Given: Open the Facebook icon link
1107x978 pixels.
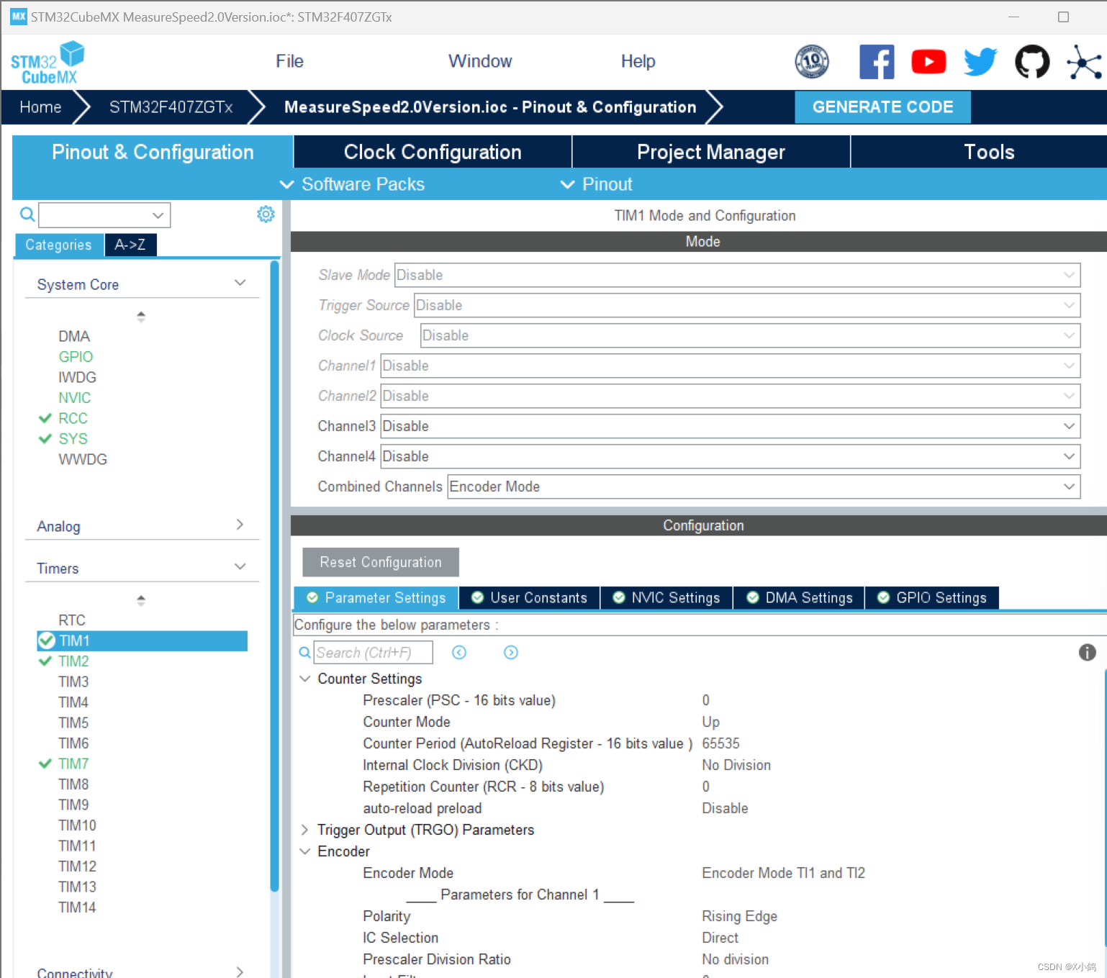Looking at the screenshot, I should (x=877, y=61).
